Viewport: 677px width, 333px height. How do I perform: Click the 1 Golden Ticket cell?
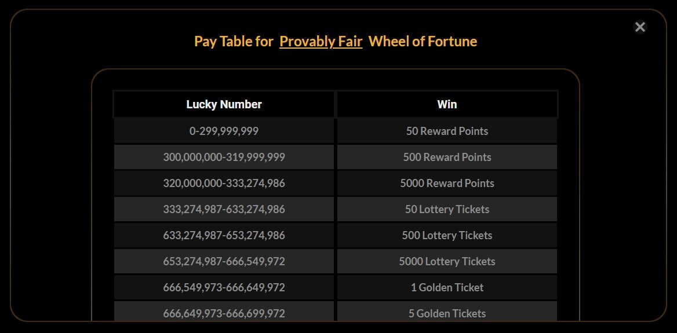coord(447,288)
